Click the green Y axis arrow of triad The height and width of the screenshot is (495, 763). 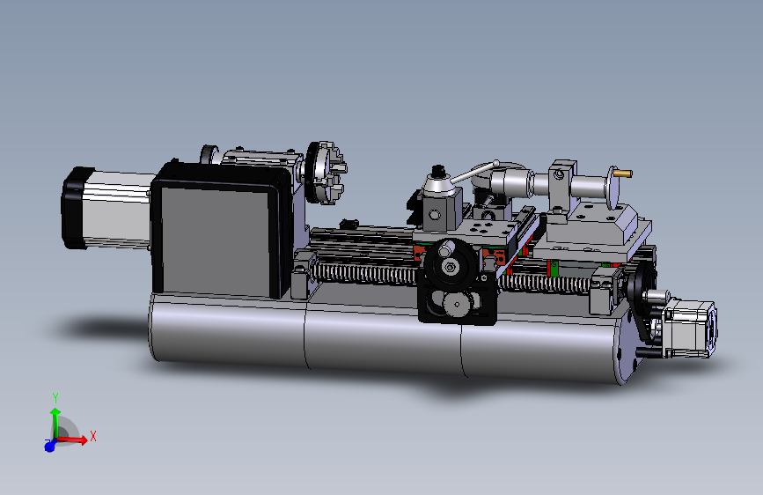[55, 423]
